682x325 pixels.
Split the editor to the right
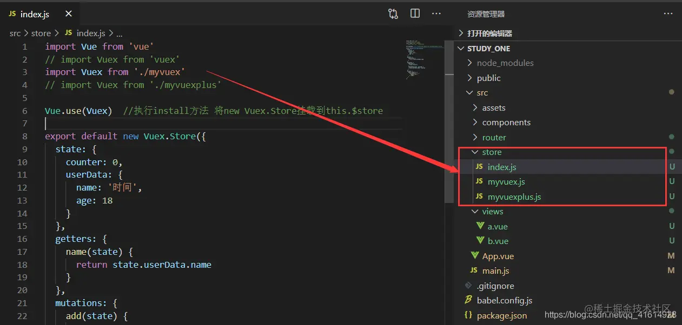coord(415,14)
